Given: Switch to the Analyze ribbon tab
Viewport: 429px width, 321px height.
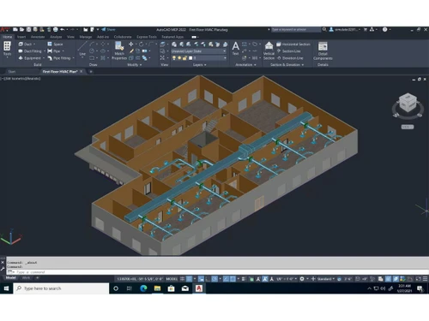Looking at the screenshot, I should click(56, 37).
